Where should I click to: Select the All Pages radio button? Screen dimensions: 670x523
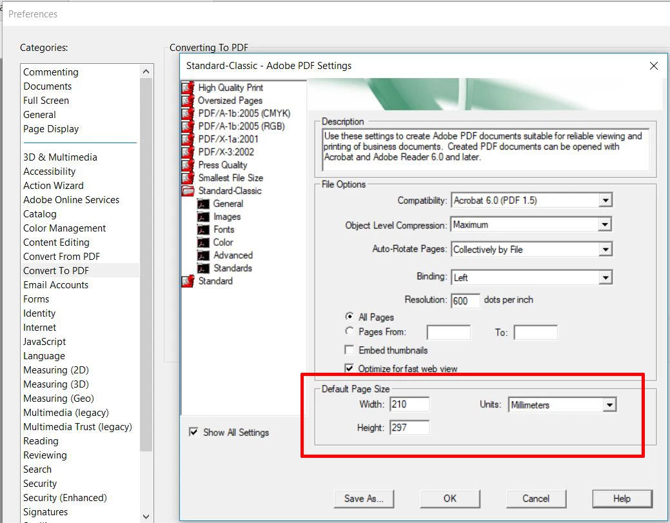pyautogui.click(x=350, y=317)
